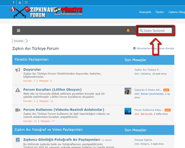Screen dimensions: 185x148
Task: Click the search box with Zıpkın Tavsiyesi
Action: [155, 30]
